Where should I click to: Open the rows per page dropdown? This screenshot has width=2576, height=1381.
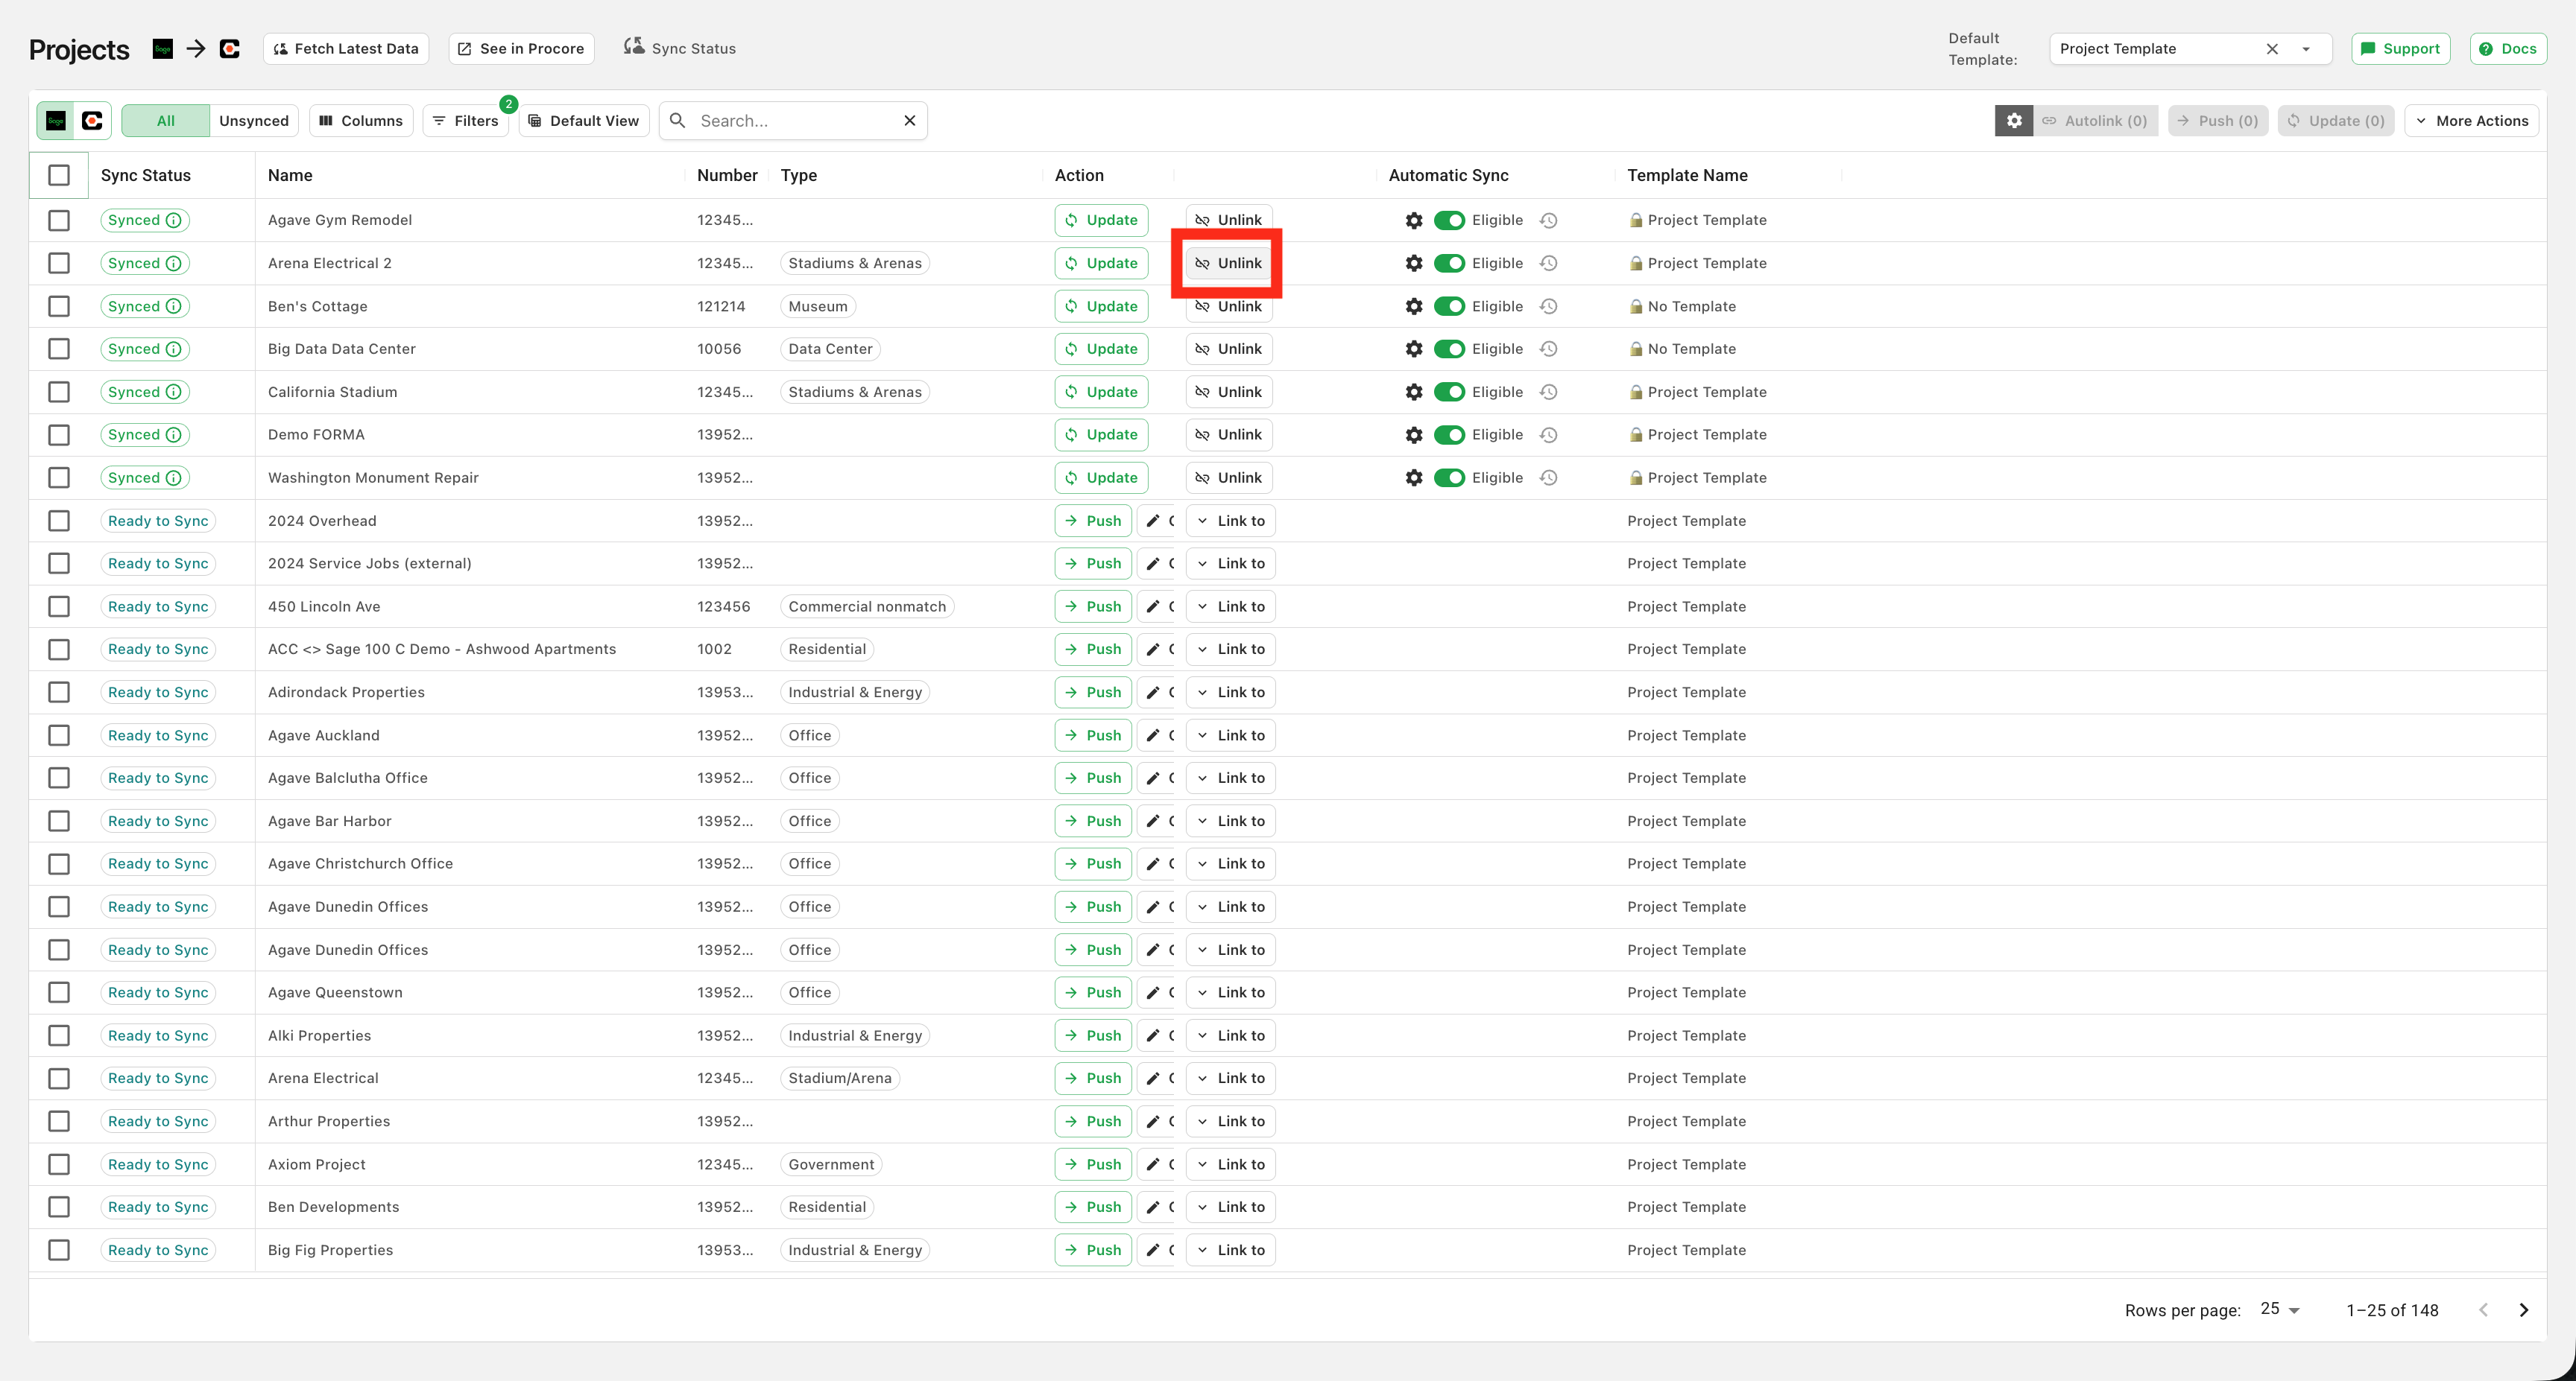point(2279,1309)
